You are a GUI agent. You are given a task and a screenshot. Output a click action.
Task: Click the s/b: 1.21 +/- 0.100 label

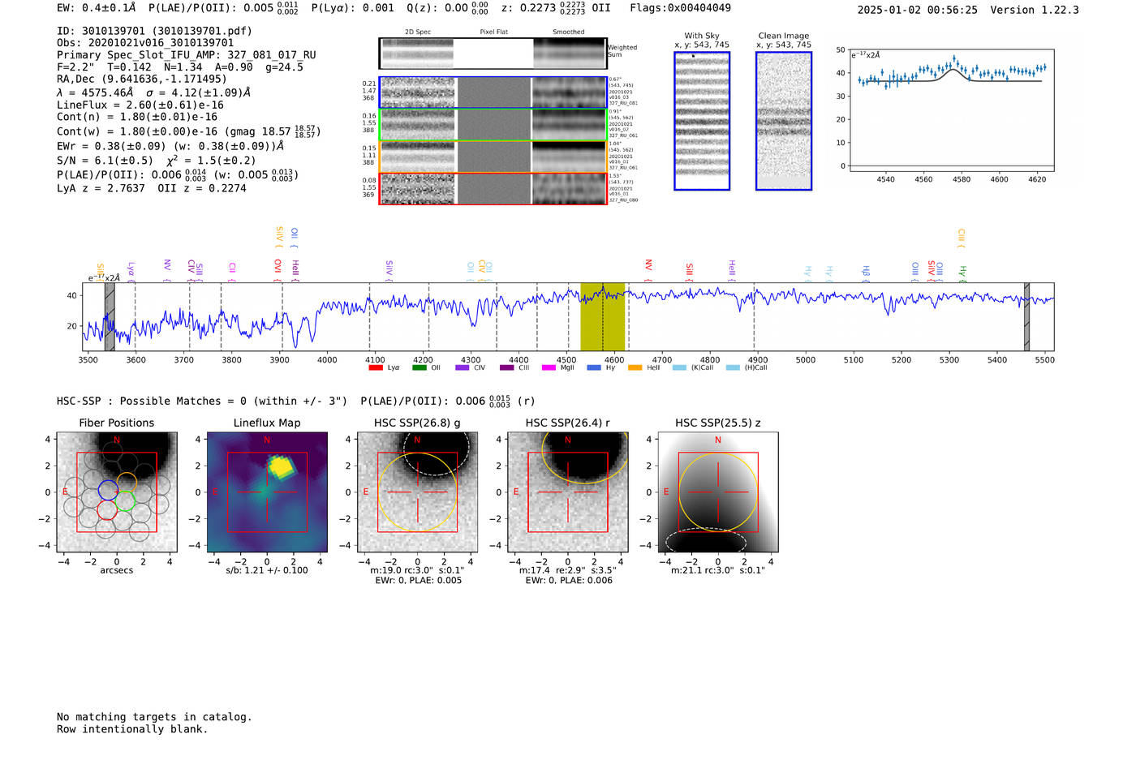pyautogui.click(x=267, y=570)
